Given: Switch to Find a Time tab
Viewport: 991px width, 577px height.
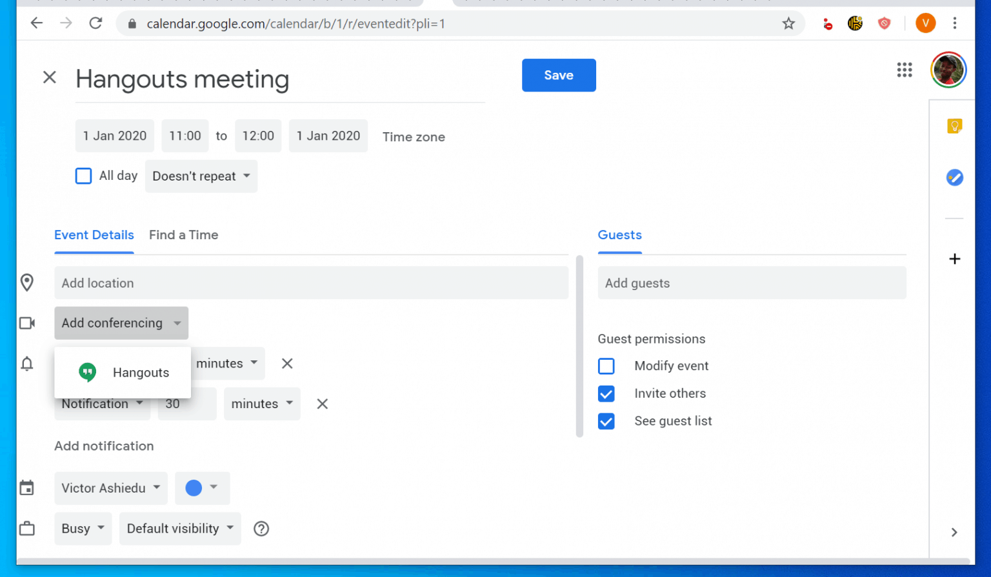Looking at the screenshot, I should (x=183, y=235).
